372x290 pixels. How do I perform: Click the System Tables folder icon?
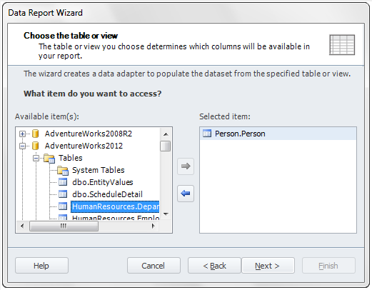pyautogui.click(x=63, y=170)
